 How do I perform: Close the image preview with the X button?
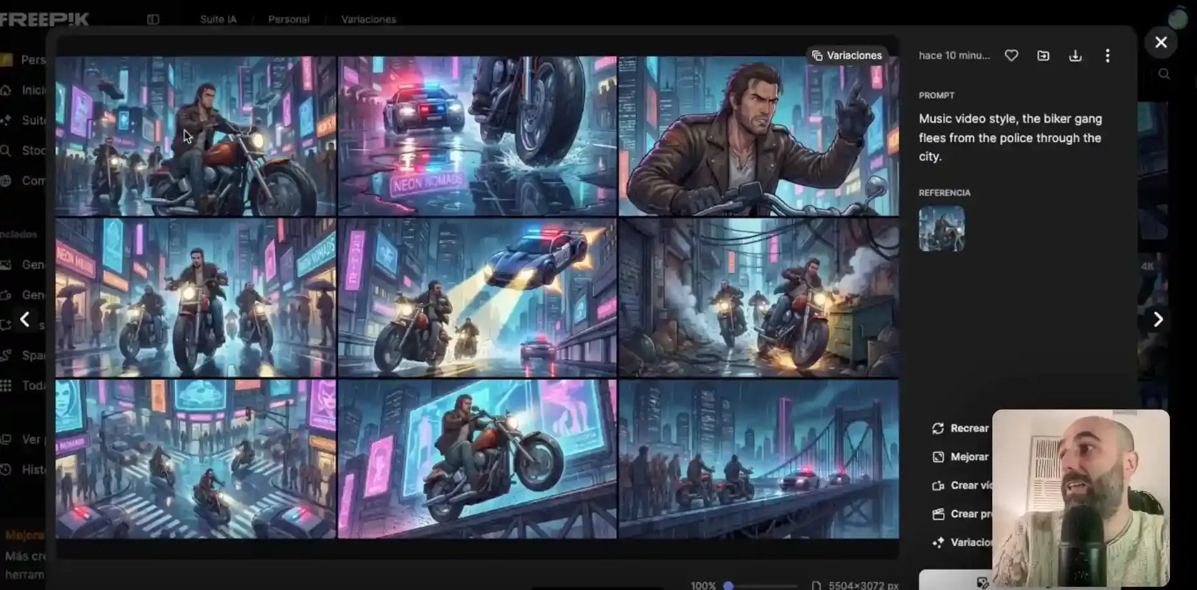click(1161, 42)
